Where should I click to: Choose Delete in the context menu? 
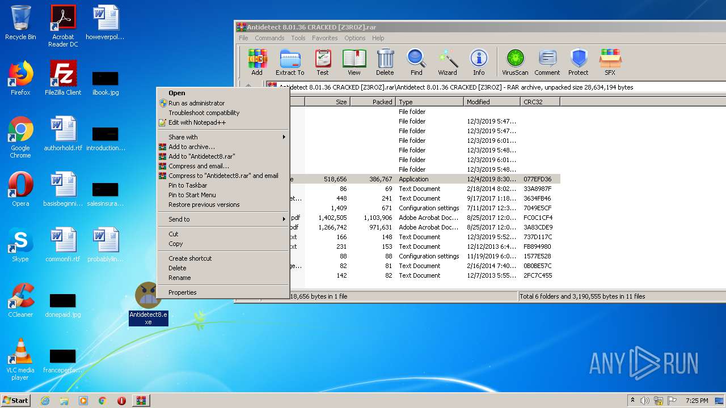pyautogui.click(x=223, y=268)
